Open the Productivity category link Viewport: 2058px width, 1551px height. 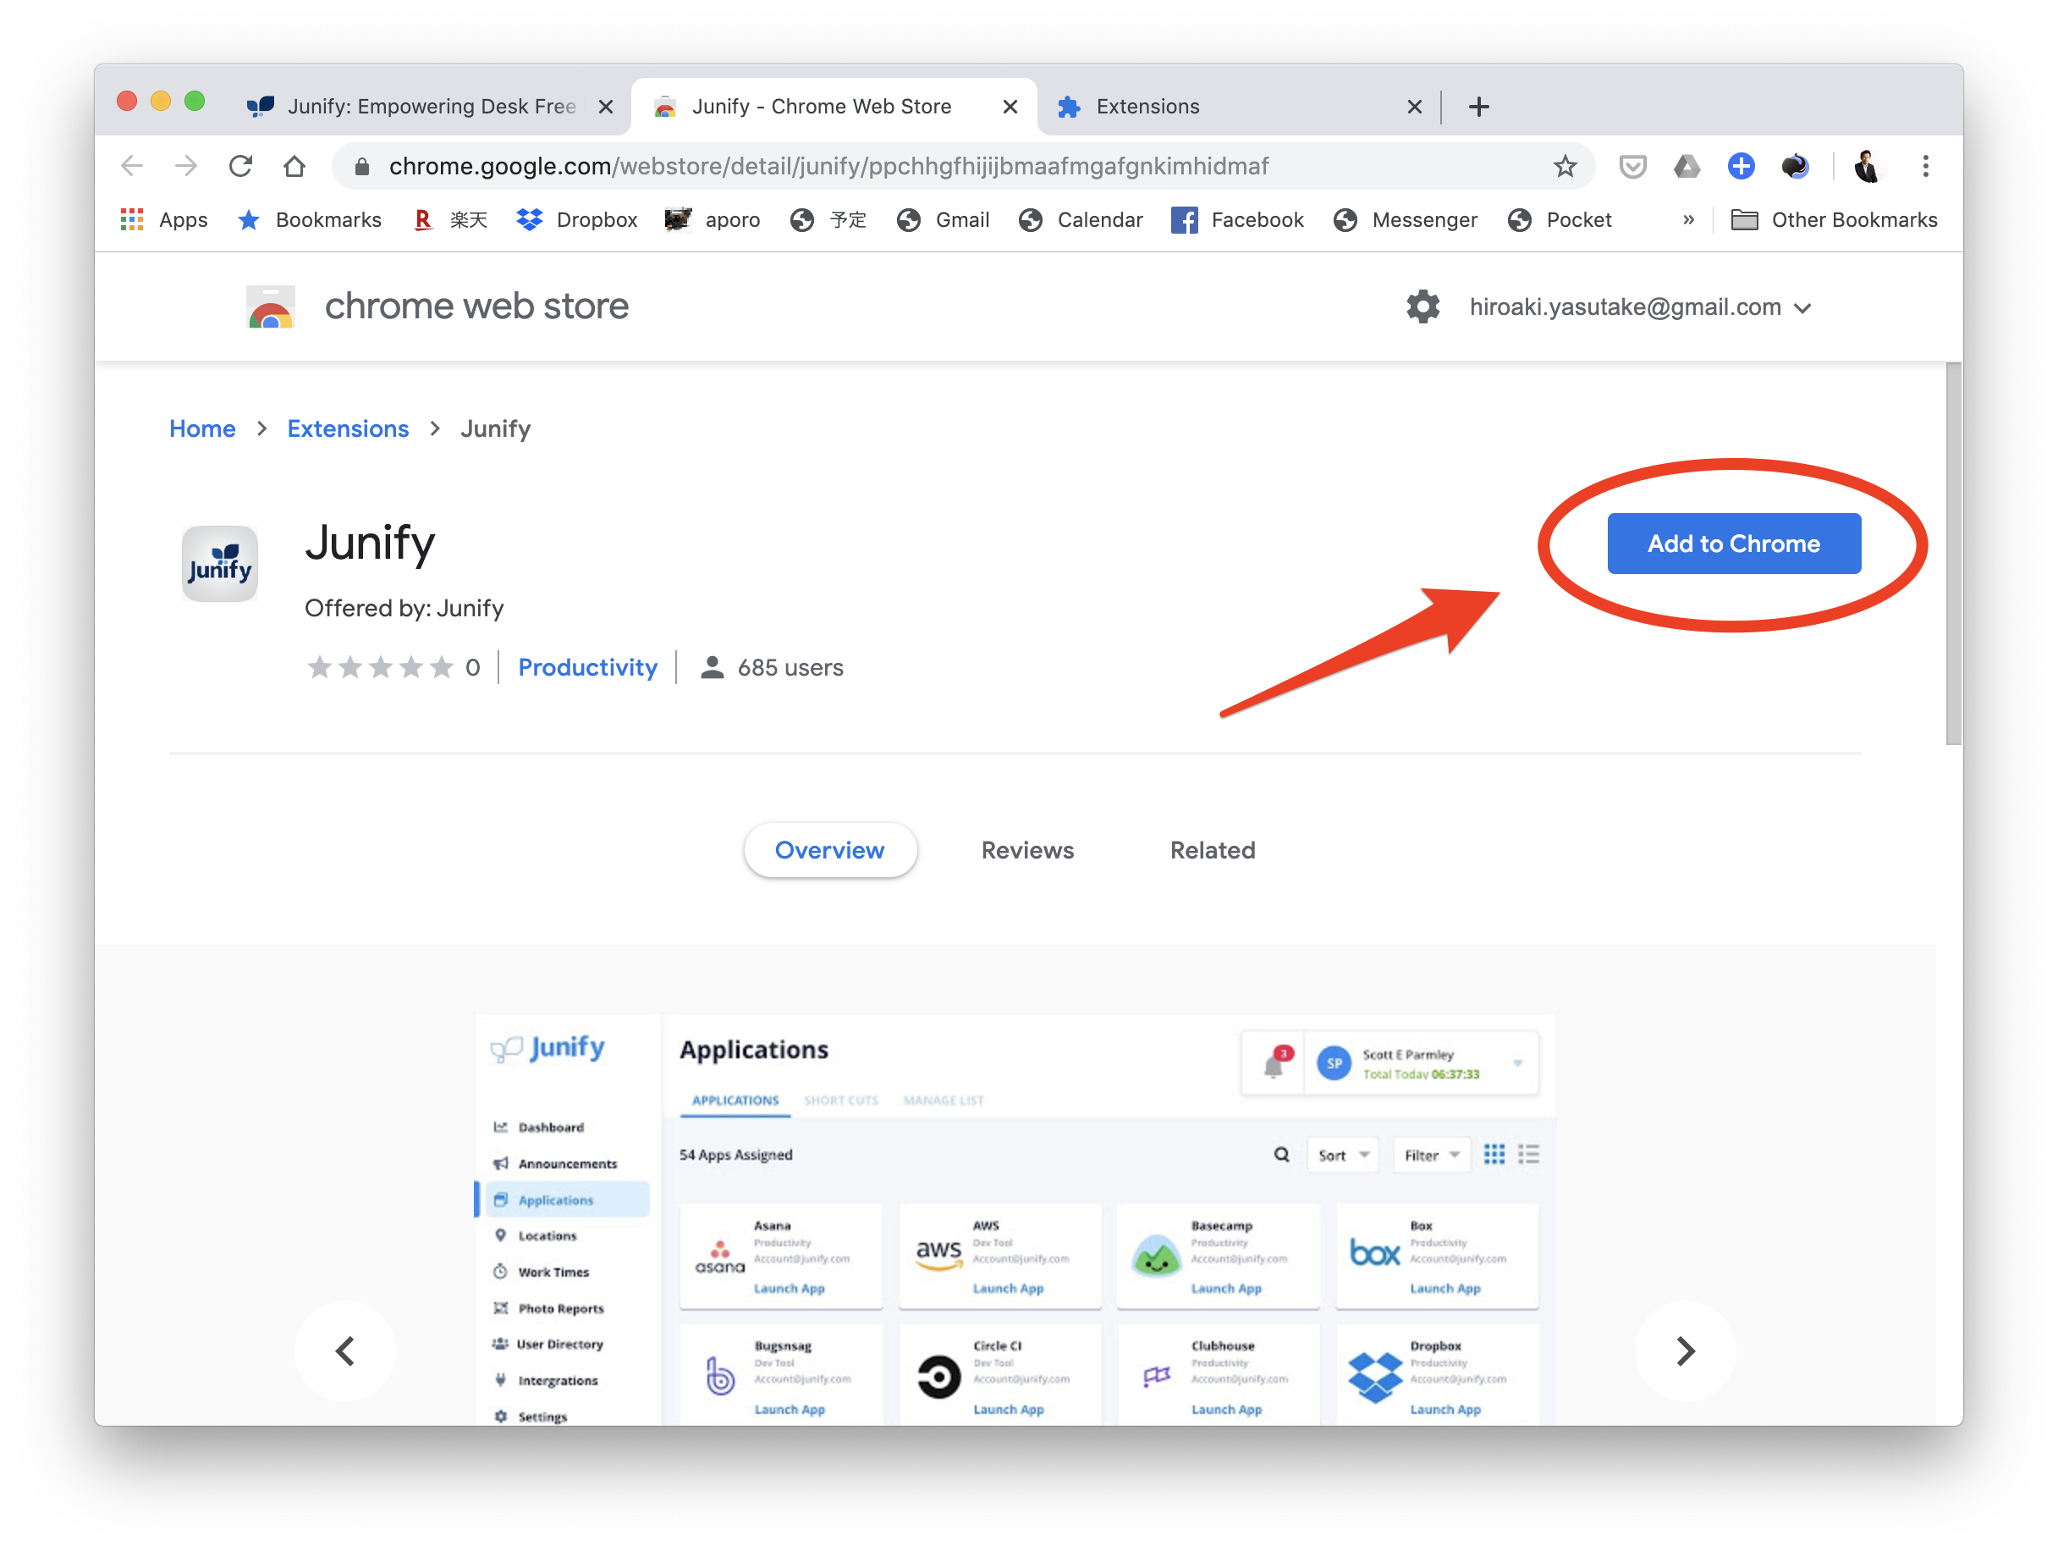point(587,667)
